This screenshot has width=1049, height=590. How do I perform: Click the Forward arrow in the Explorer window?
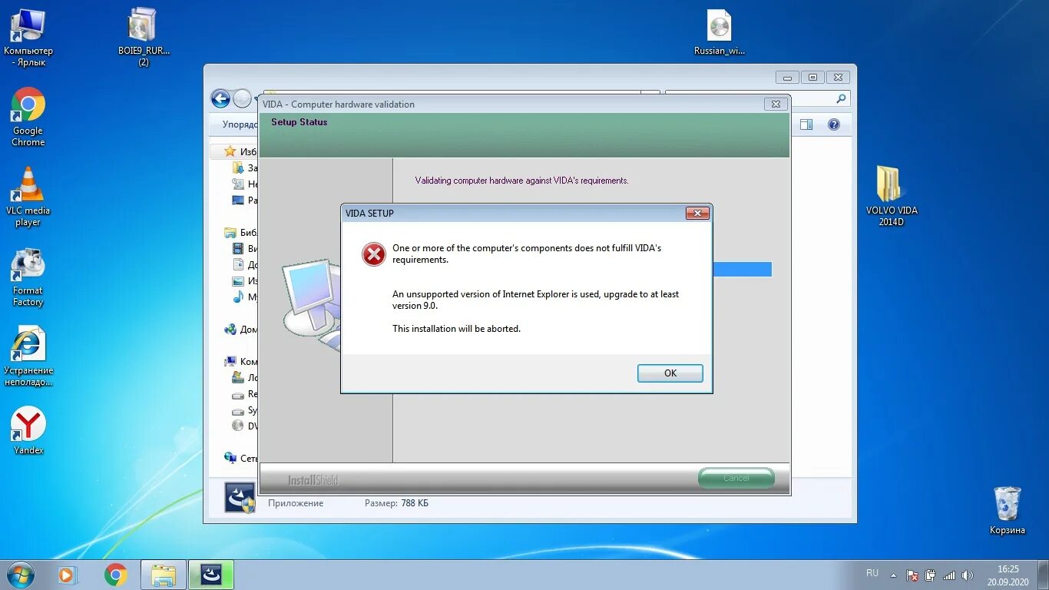click(x=242, y=98)
